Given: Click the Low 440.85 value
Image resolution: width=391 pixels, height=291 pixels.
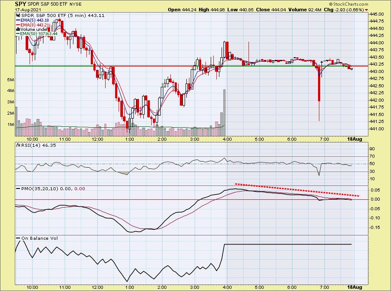Looking at the screenshot, I should 240,10.
